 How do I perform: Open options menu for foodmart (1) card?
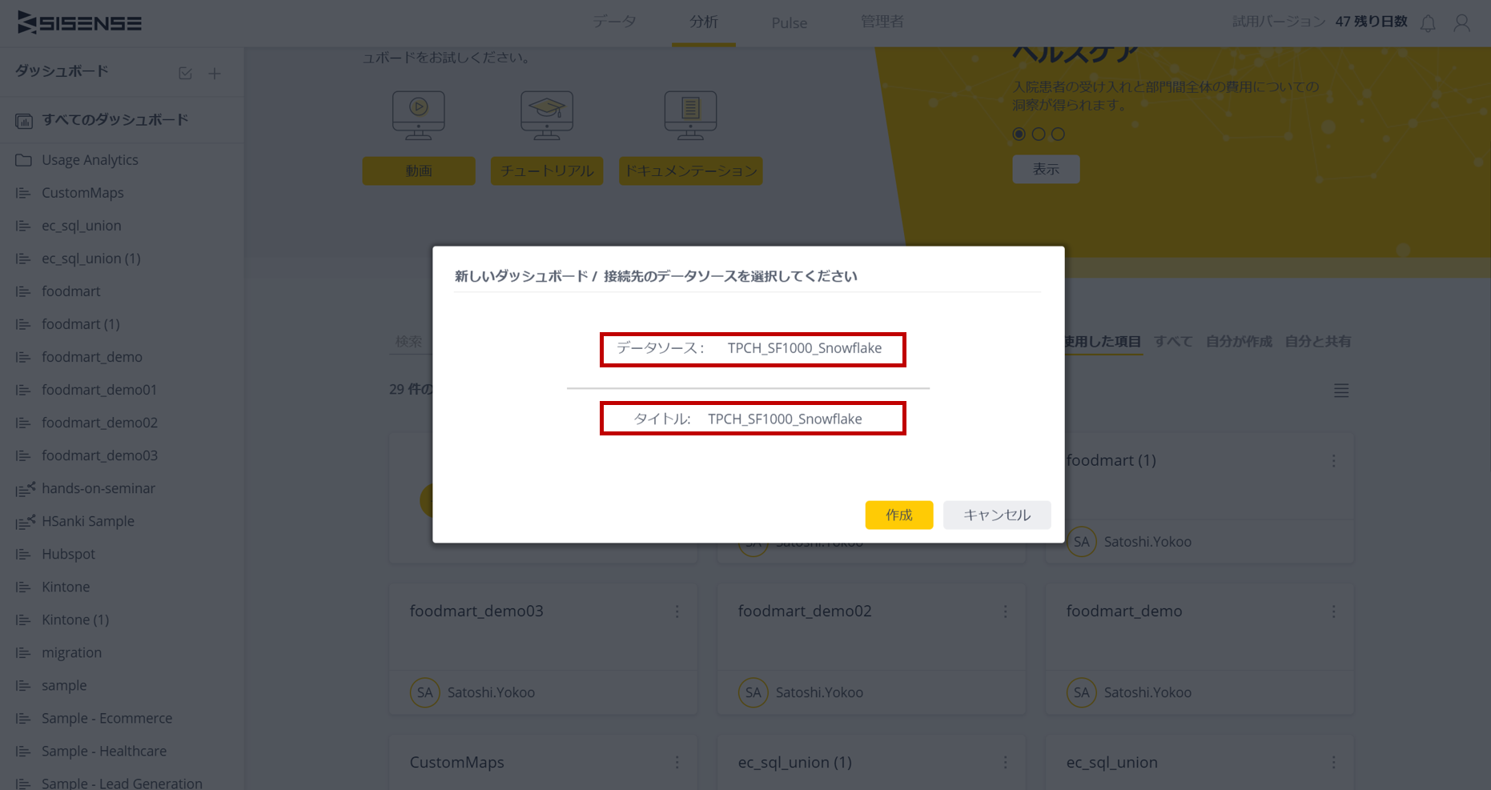tap(1334, 461)
